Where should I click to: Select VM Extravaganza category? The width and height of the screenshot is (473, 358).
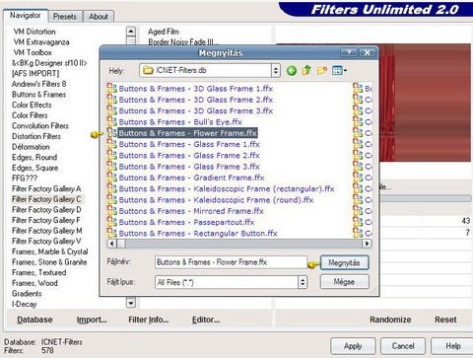point(41,42)
